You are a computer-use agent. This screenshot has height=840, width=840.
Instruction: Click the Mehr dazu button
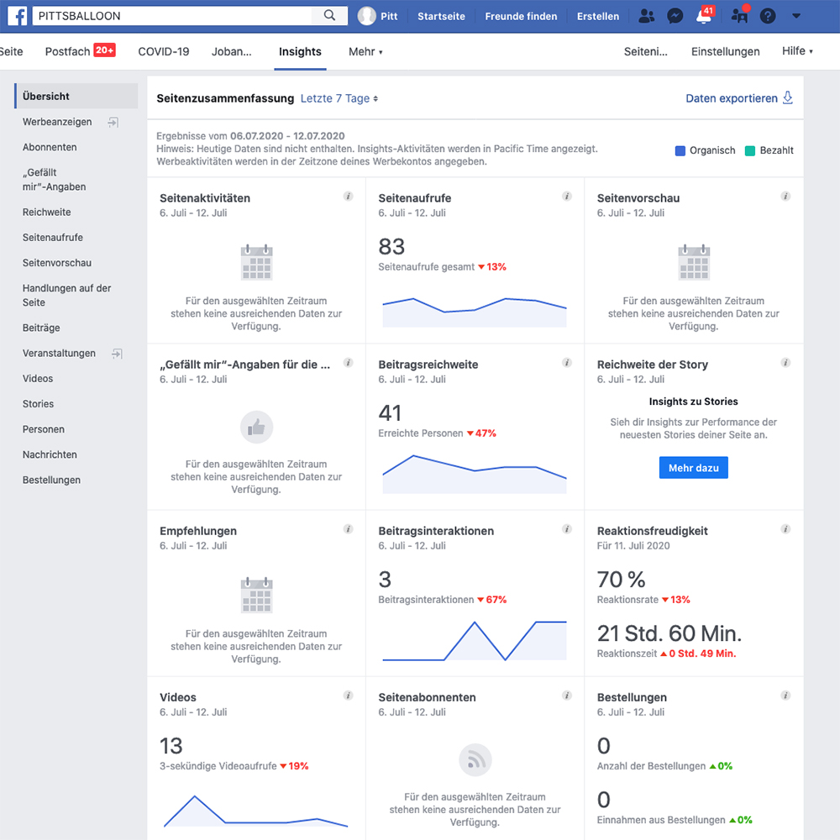point(693,468)
